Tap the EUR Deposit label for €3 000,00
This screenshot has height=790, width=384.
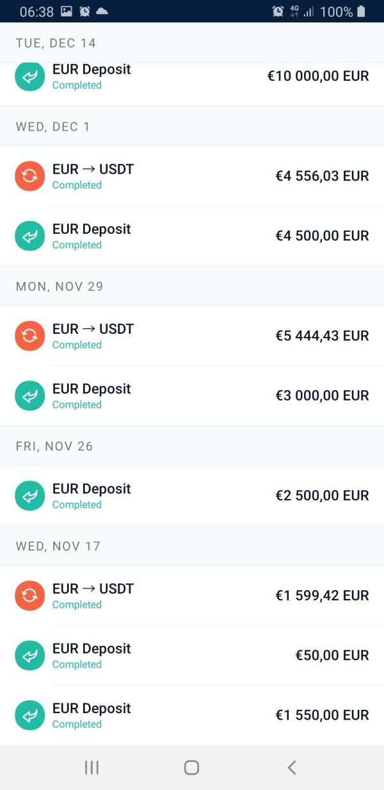click(x=92, y=389)
